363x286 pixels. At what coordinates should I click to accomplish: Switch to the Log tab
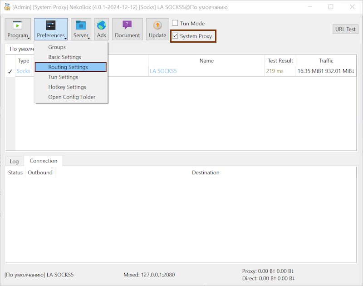coord(15,161)
